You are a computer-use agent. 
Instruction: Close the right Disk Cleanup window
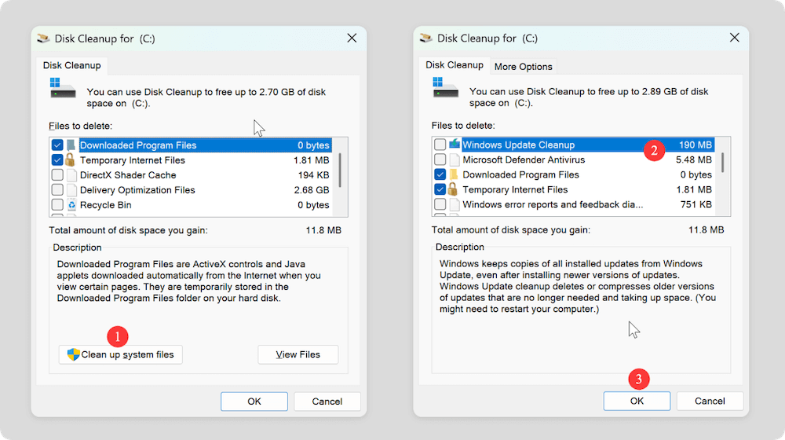coord(735,38)
